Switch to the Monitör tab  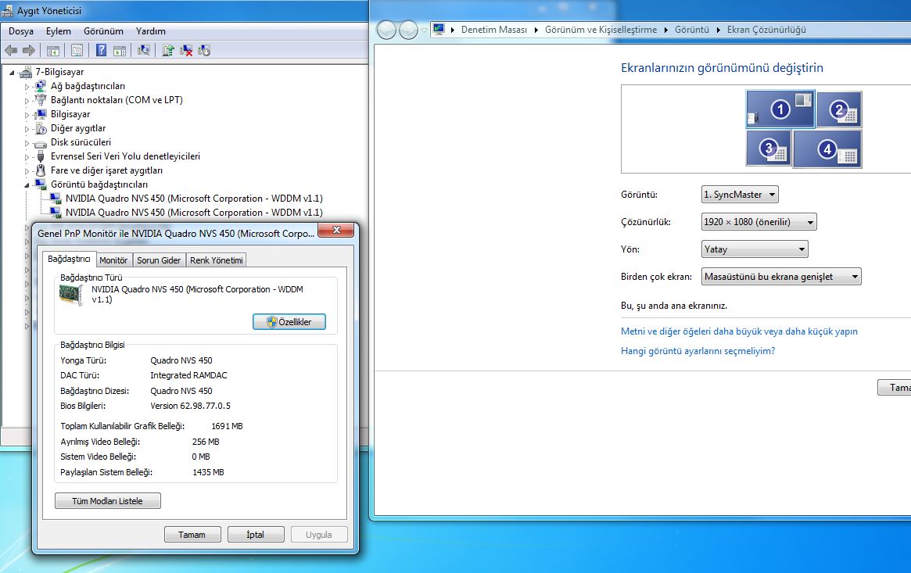pos(113,260)
